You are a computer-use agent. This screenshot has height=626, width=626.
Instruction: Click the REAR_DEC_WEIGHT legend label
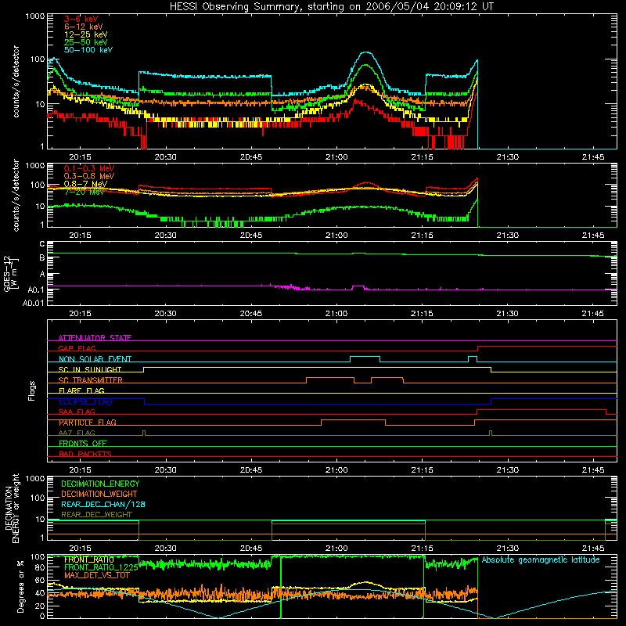click(96, 515)
